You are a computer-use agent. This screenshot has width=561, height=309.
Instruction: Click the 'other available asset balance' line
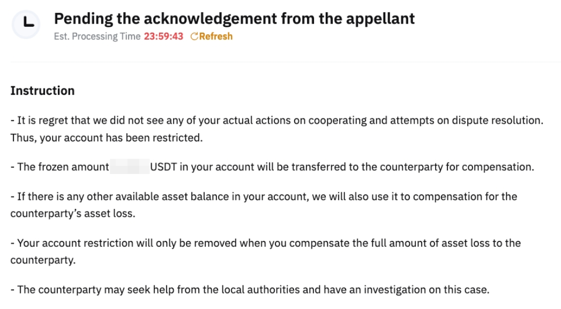(264, 196)
